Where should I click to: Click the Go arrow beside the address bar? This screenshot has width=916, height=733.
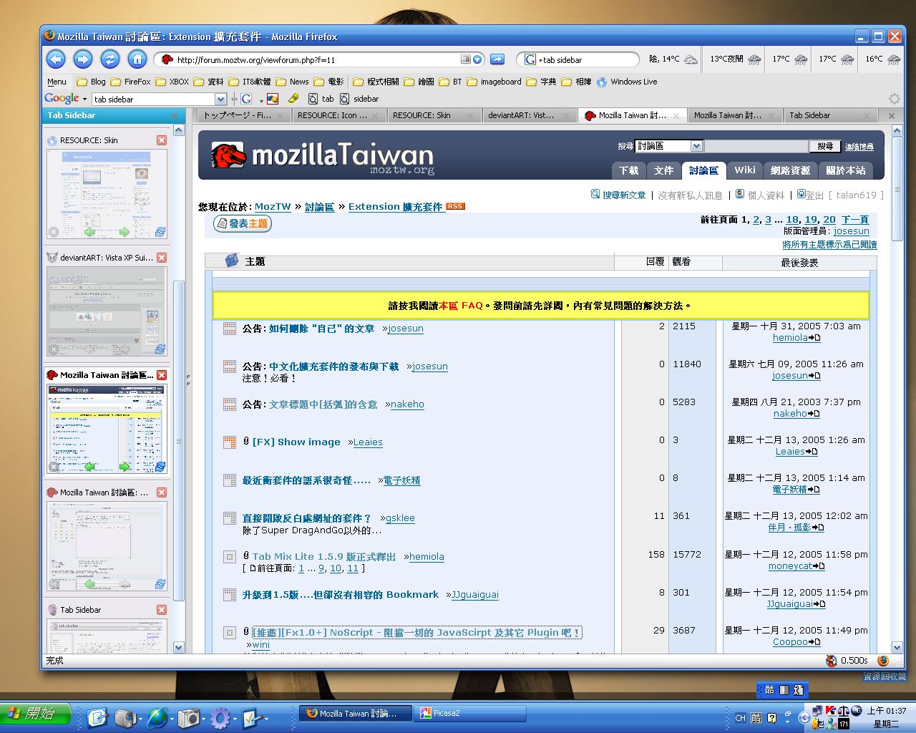pyautogui.click(x=497, y=59)
